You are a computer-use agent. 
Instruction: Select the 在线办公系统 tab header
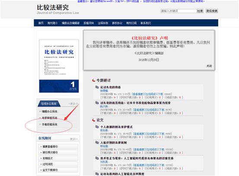tap(49, 104)
